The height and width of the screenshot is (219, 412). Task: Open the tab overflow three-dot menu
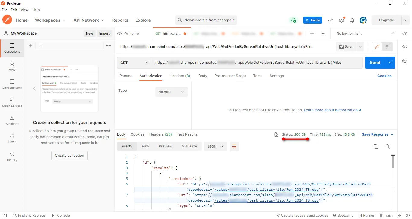(x=323, y=33)
